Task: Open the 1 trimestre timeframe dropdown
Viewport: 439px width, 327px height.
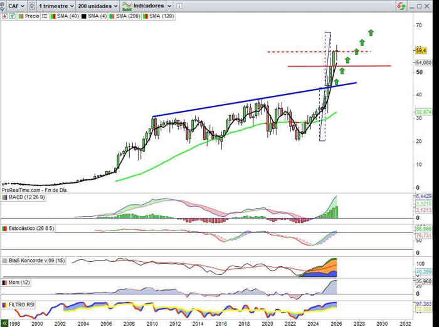Action: click(x=56, y=6)
